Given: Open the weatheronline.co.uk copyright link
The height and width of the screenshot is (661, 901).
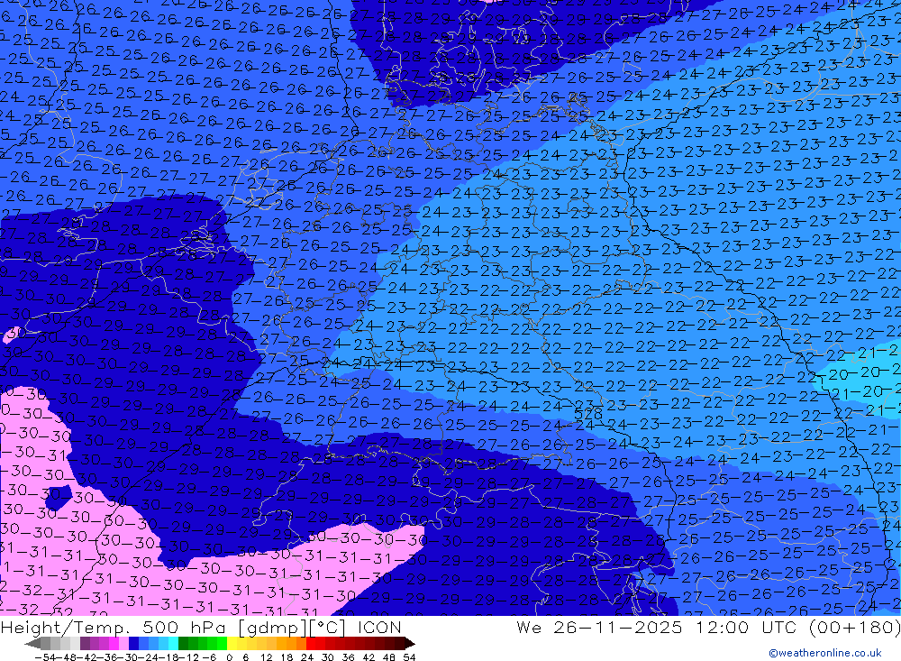Looking at the screenshot, I should [x=825, y=653].
